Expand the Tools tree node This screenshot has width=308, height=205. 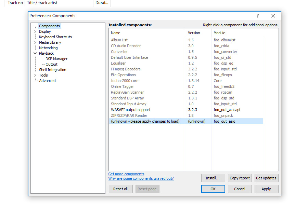35,75
